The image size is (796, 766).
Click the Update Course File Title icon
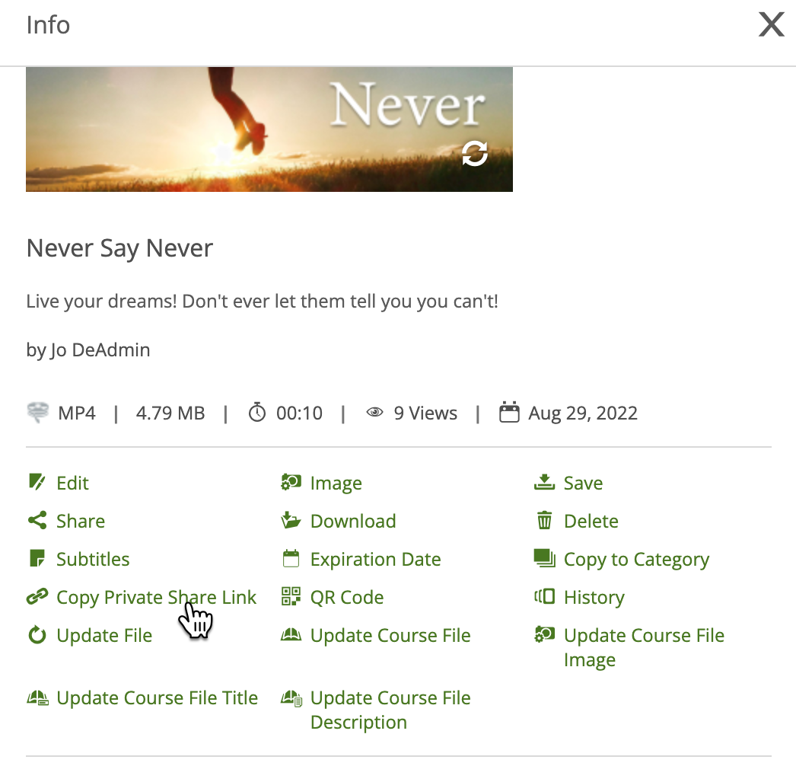(x=37, y=698)
